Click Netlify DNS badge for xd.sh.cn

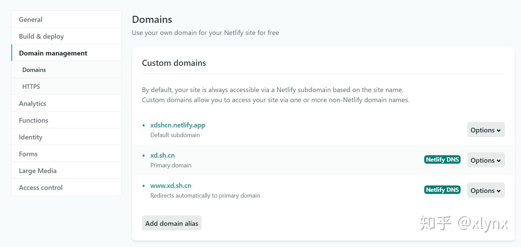pos(442,160)
